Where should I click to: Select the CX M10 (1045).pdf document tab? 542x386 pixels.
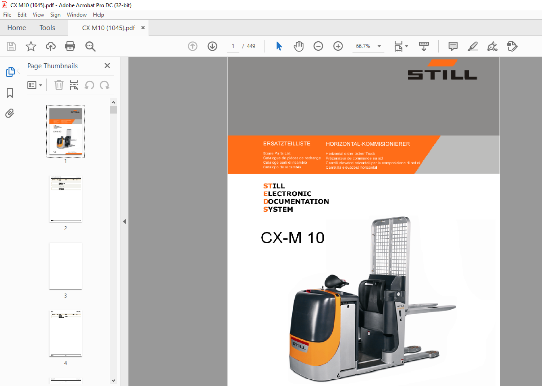coord(108,28)
